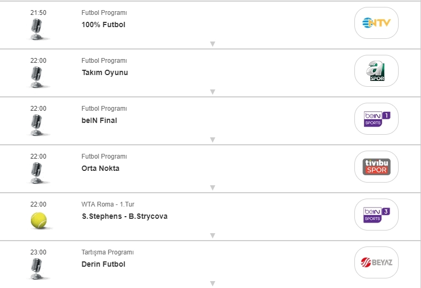The image size is (421, 288).
Task: Expand the Orta Nokta row details arrow
Action: pos(212,187)
